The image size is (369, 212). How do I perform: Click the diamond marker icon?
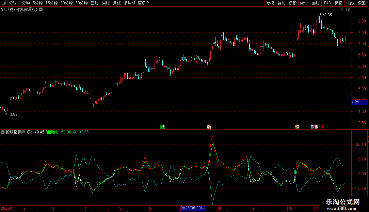click(342, 10)
